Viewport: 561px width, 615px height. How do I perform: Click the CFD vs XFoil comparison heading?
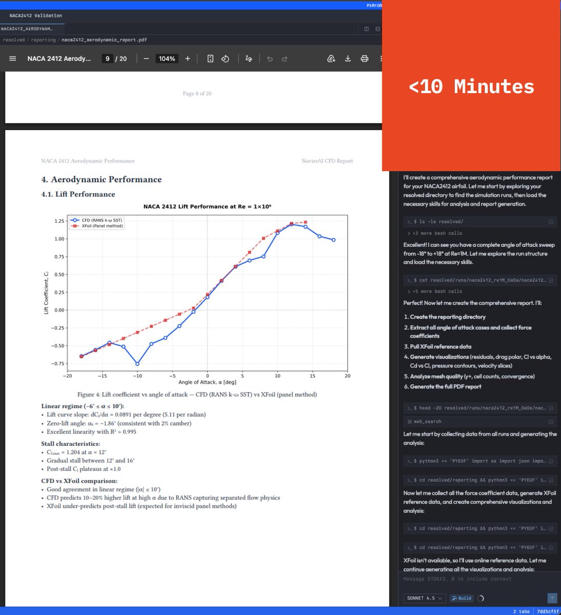click(79, 481)
